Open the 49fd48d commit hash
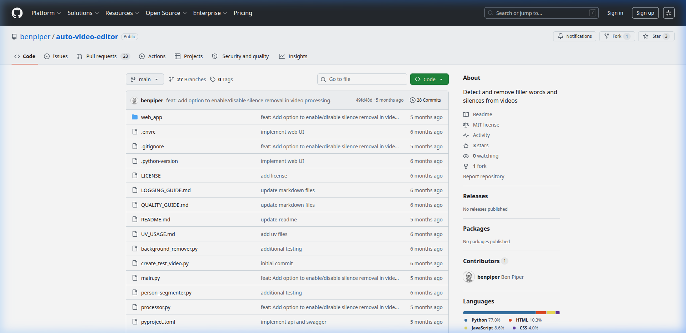Image resolution: width=686 pixels, height=333 pixels. pyautogui.click(x=364, y=100)
